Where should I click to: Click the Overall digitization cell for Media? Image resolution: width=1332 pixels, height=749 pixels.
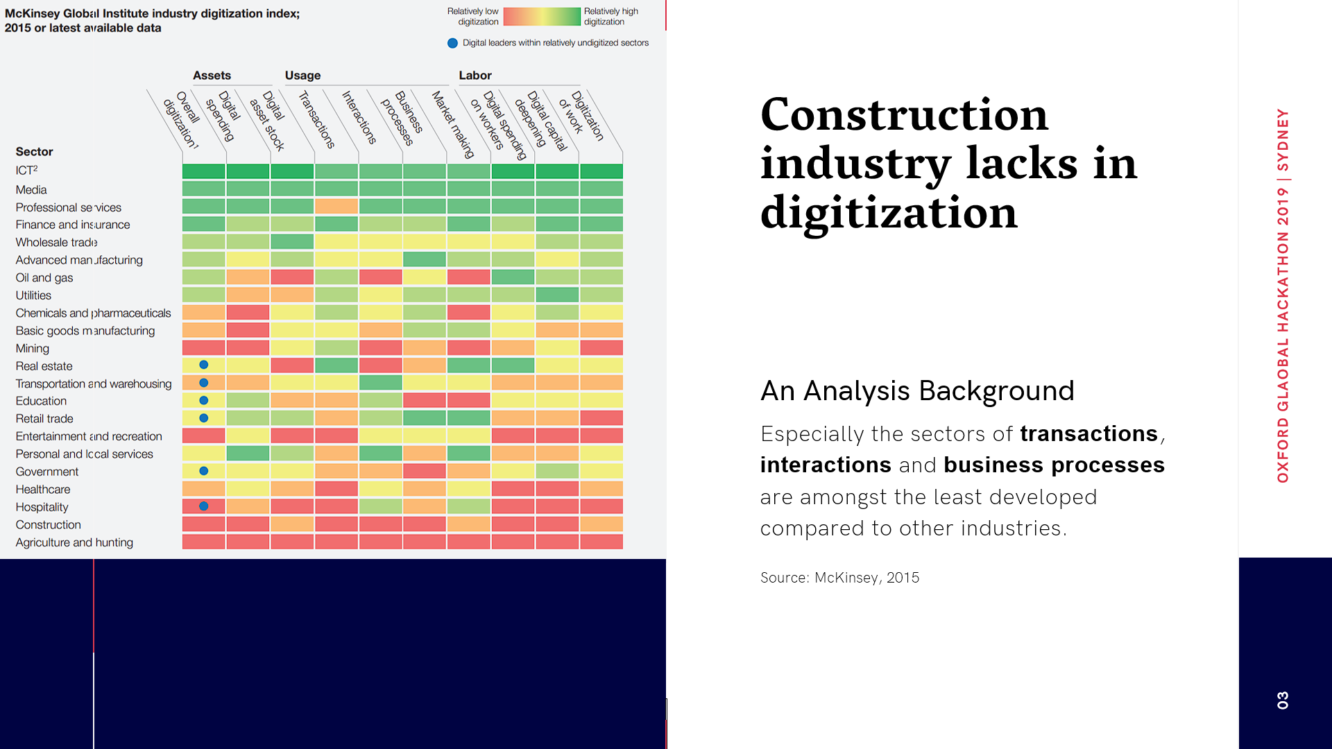(x=203, y=189)
